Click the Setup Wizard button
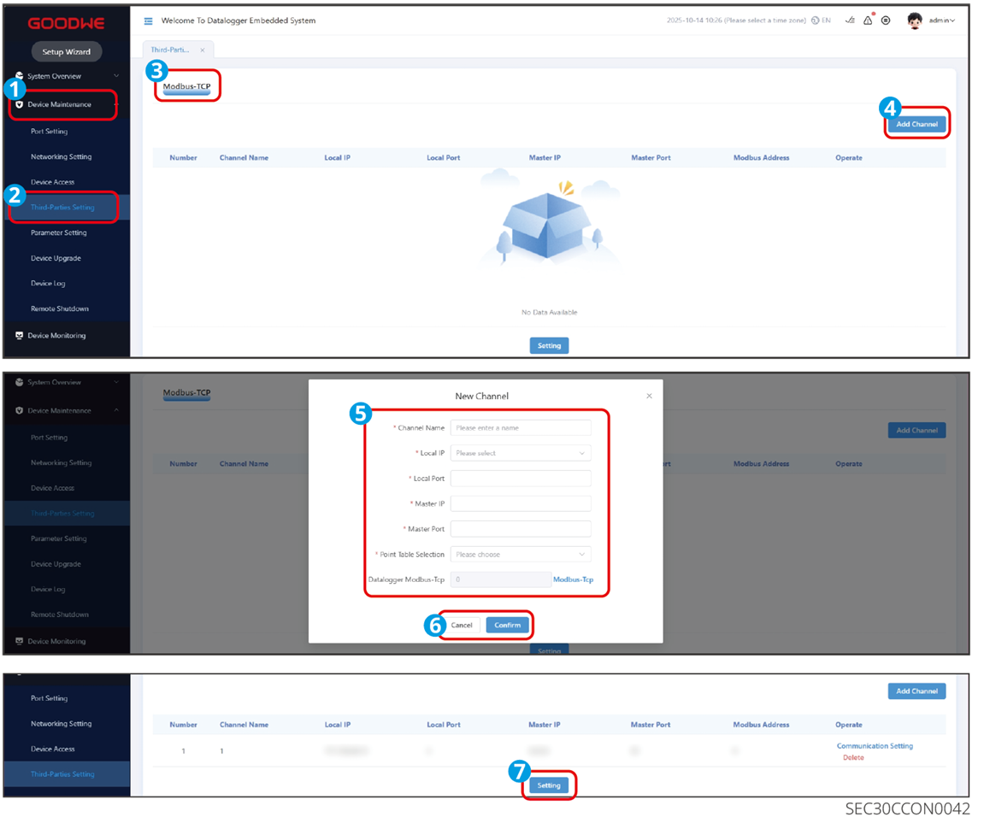The width and height of the screenshot is (984, 823). [x=67, y=52]
